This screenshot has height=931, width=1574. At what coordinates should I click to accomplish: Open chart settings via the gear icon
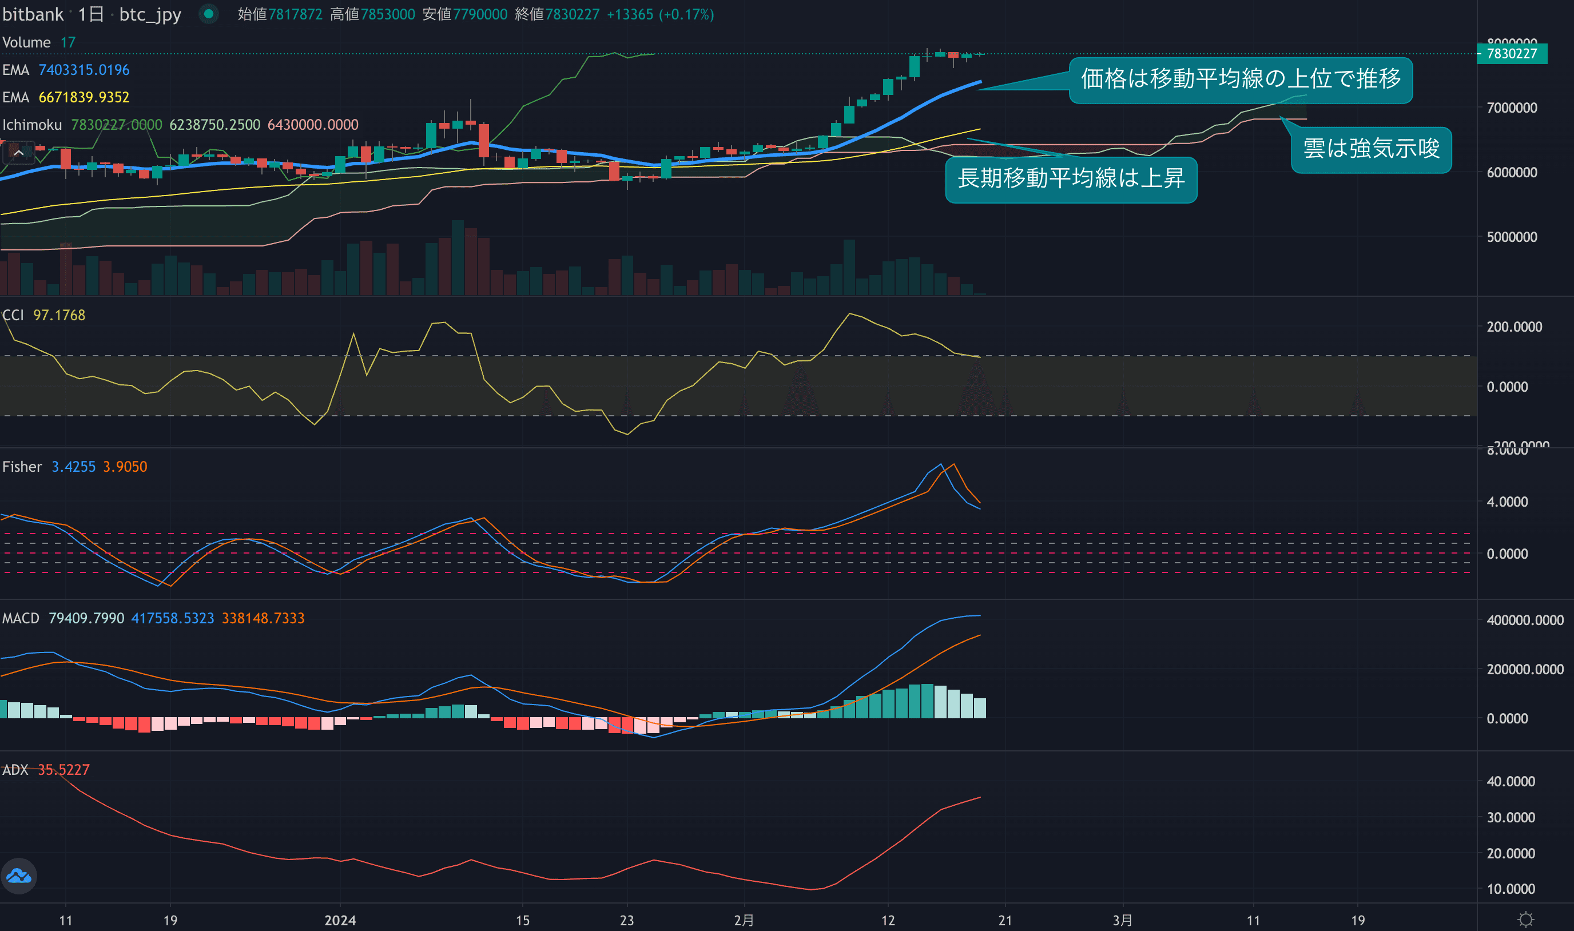[x=1525, y=920]
